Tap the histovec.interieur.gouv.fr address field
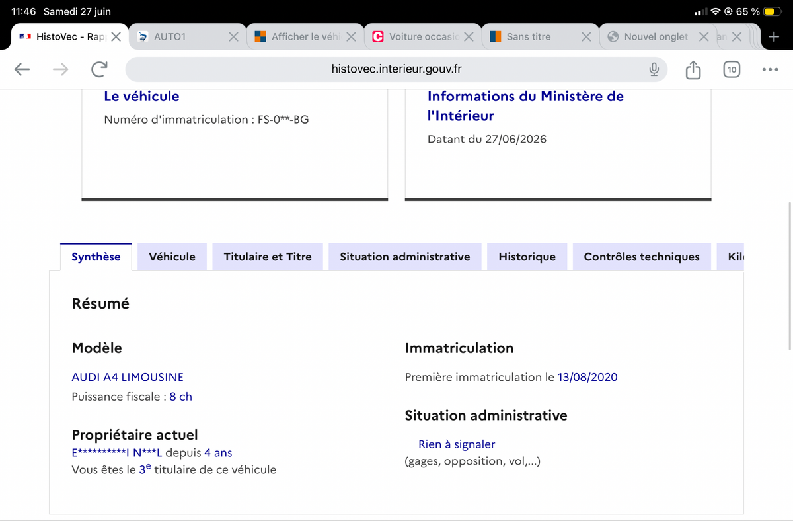The height and width of the screenshot is (521, 793). tap(397, 69)
